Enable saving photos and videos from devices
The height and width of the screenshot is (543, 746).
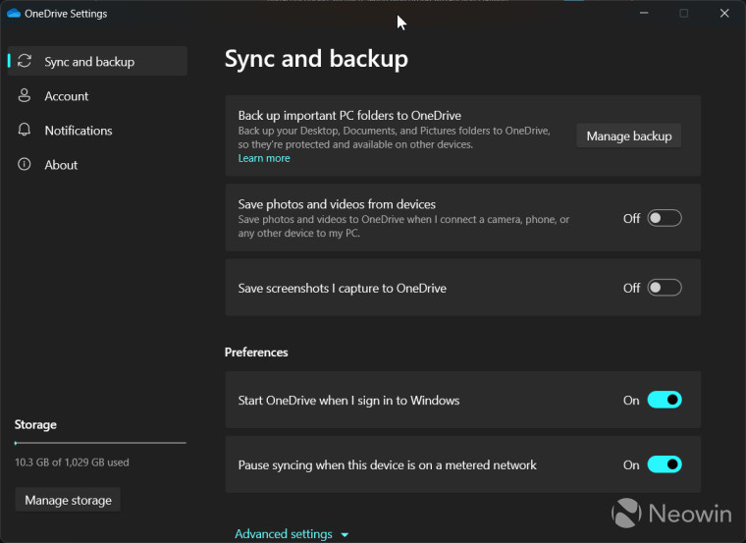[x=665, y=218]
